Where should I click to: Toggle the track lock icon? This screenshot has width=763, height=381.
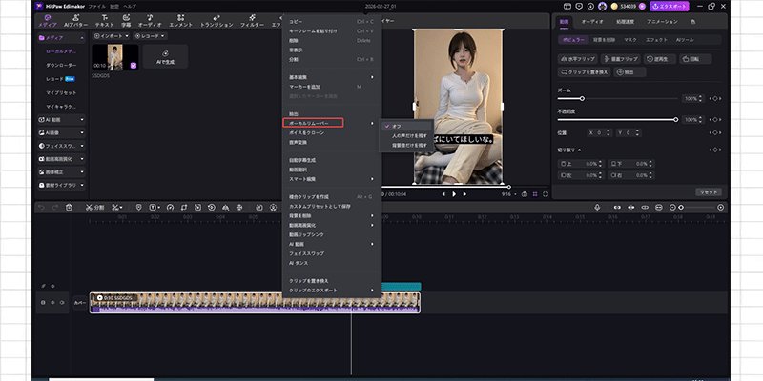click(43, 302)
